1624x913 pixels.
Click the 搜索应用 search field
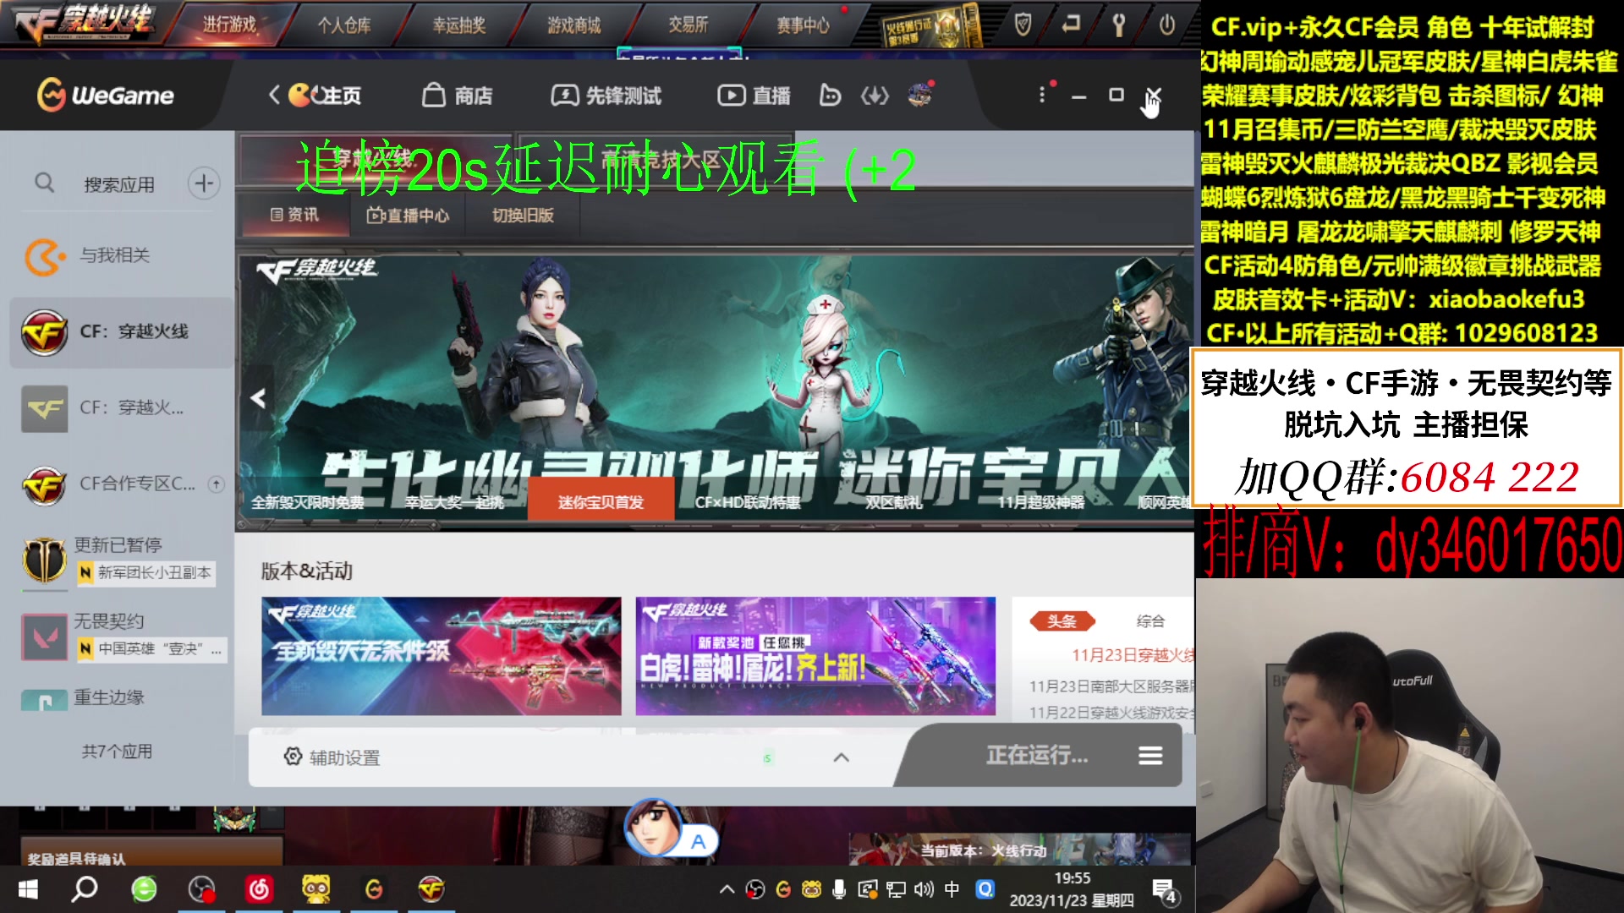click(x=119, y=184)
